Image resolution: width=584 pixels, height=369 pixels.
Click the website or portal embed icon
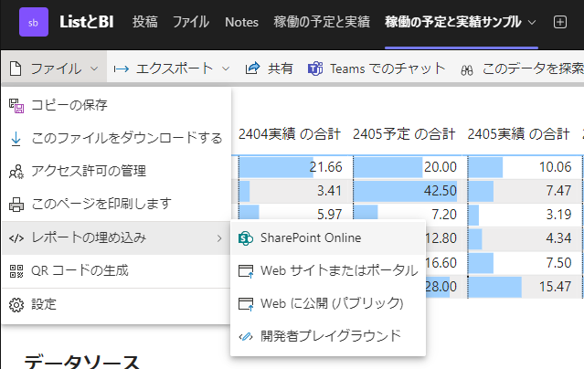(246, 271)
